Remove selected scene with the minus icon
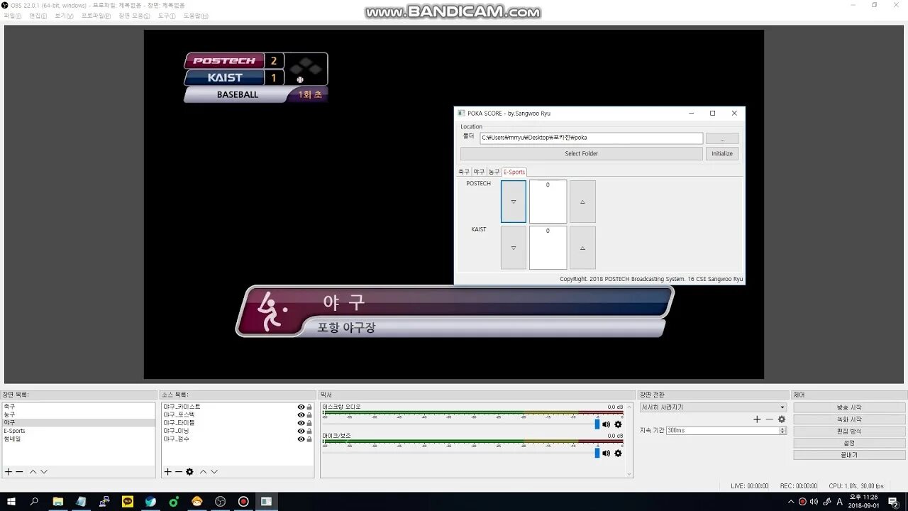 coord(20,472)
